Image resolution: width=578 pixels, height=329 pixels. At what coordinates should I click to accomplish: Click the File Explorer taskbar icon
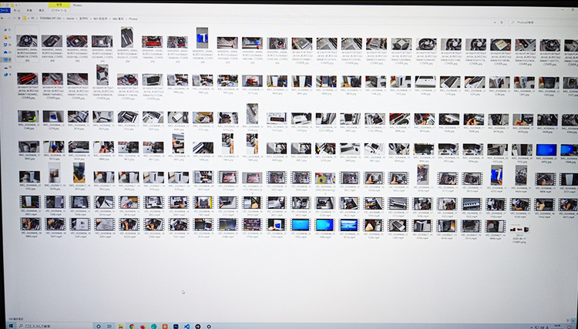(119, 326)
